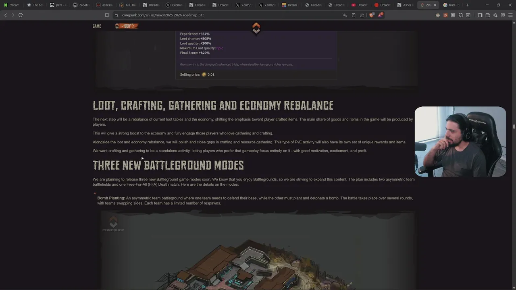Switch to the ARC Raiders tab
The image size is (516, 290).
[x=128, y=5]
